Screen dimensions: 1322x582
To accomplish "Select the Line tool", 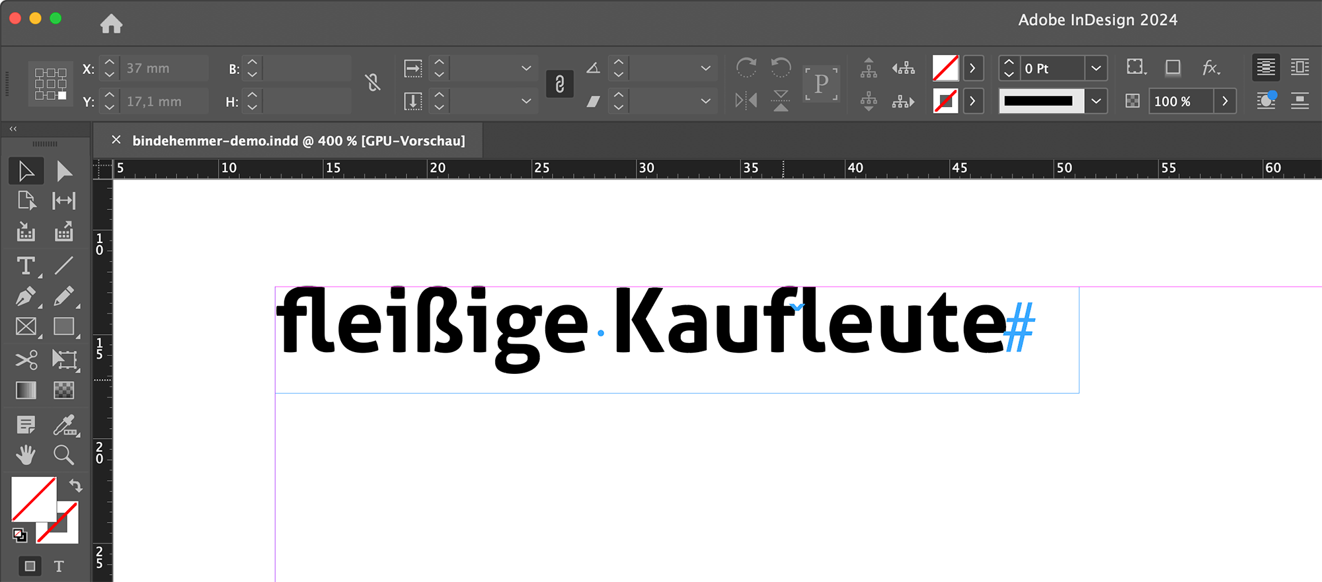I will coord(64,266).
